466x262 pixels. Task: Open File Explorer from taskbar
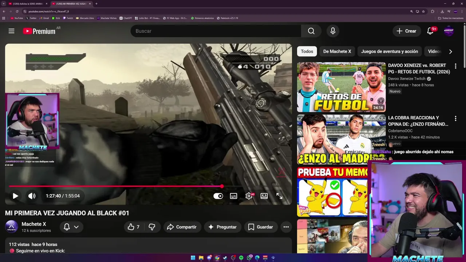click(201, 258)
